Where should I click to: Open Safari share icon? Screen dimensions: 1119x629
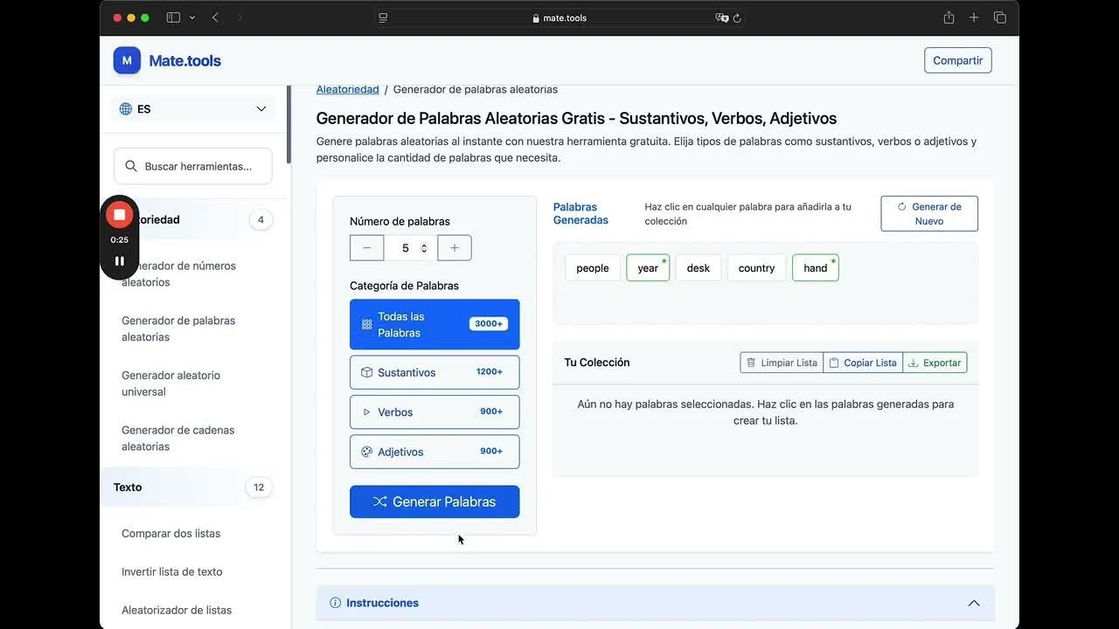coord(949,17)
